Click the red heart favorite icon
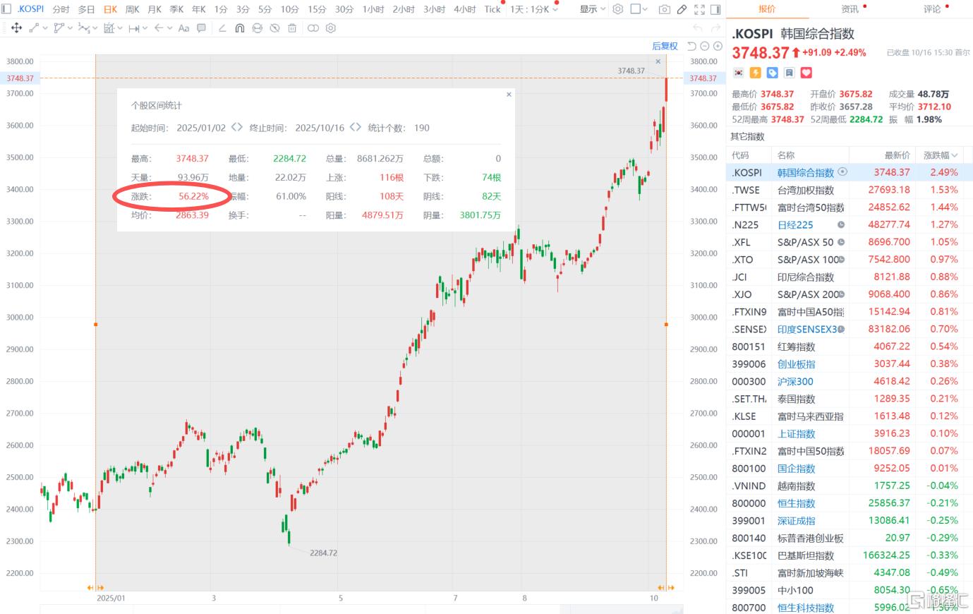The width and height of the screenshot is (973, 614). click(x=806, y=73)
